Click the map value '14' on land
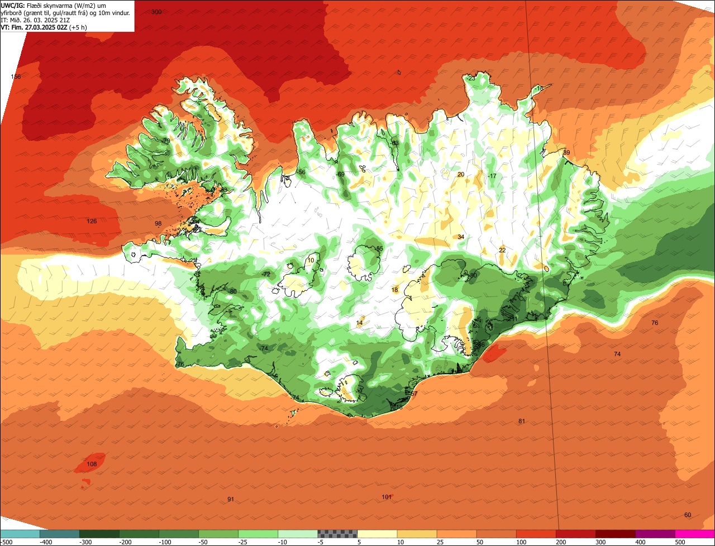 [359, 323]
